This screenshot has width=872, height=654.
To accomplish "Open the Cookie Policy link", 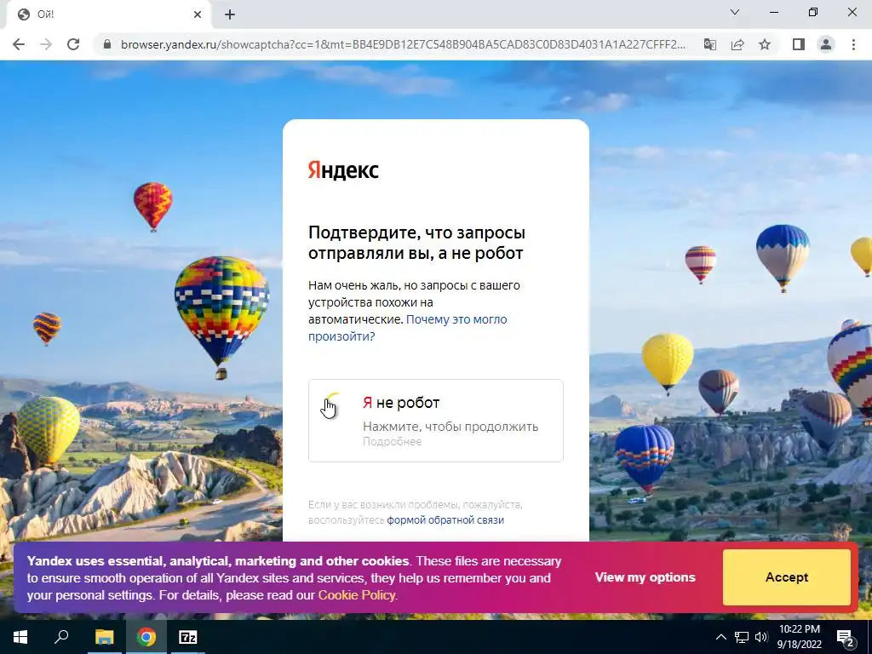I will coord(357,595).
